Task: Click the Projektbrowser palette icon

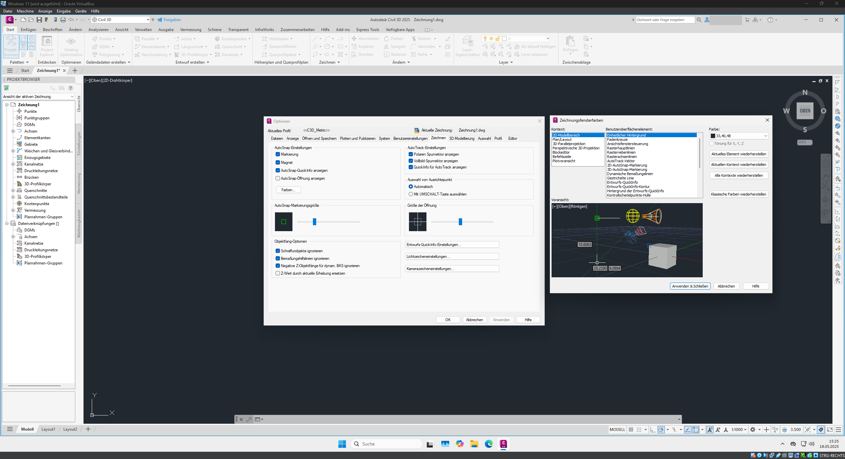Action: click(x=11, y=46)
